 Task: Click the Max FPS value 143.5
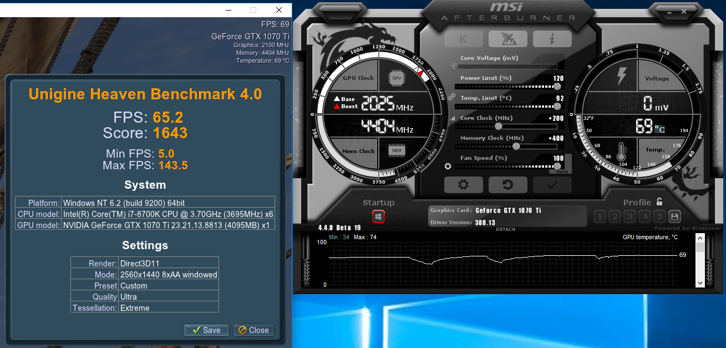click(x=173, y=165)
